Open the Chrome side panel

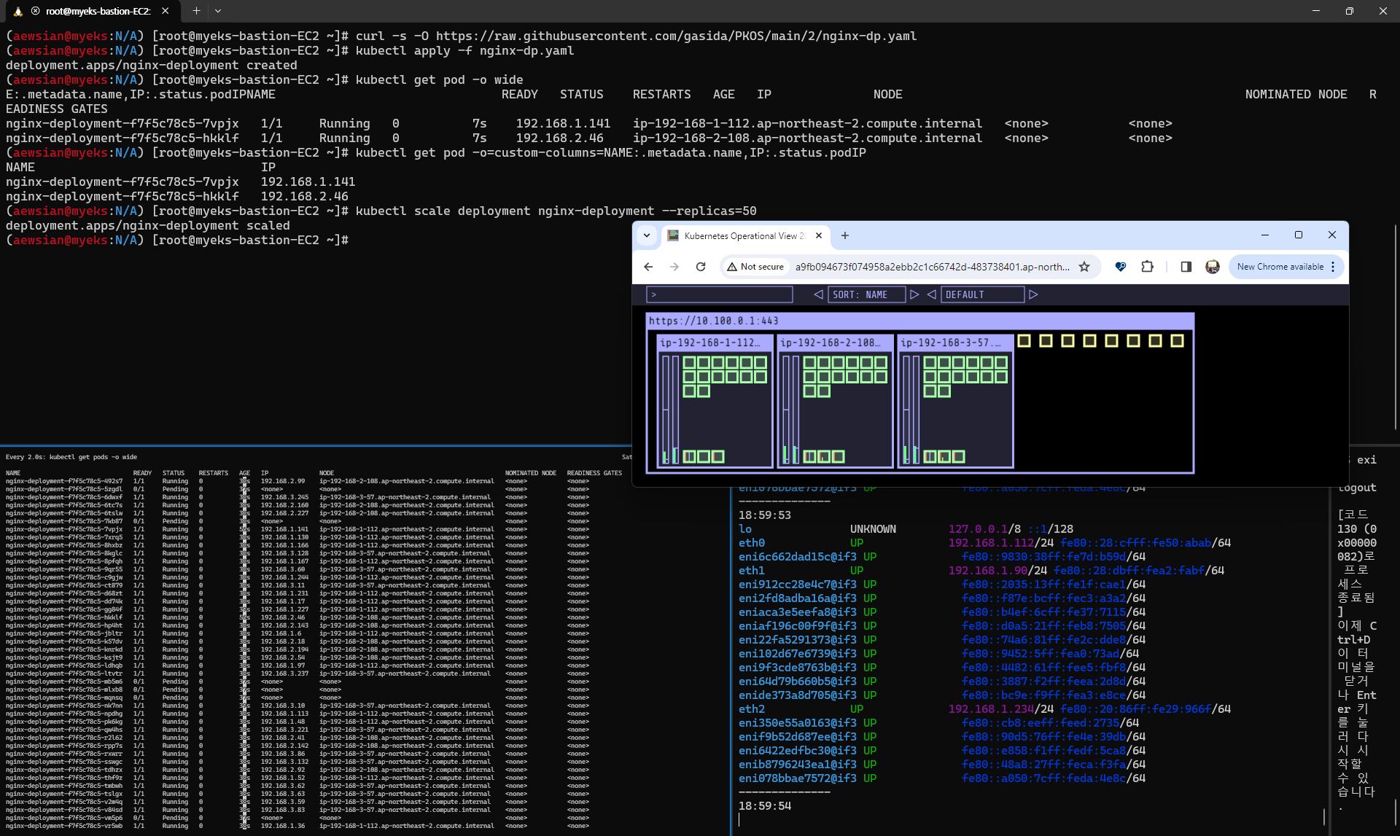point(1186,267)
